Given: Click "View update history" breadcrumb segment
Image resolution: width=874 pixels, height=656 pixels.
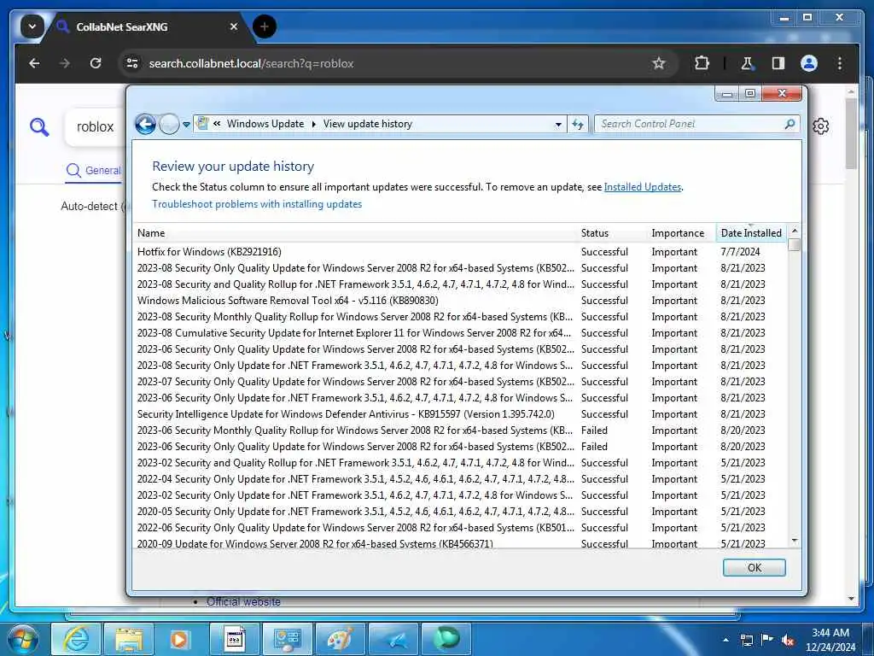Looking at the screenshot, I should pos(367,124).
